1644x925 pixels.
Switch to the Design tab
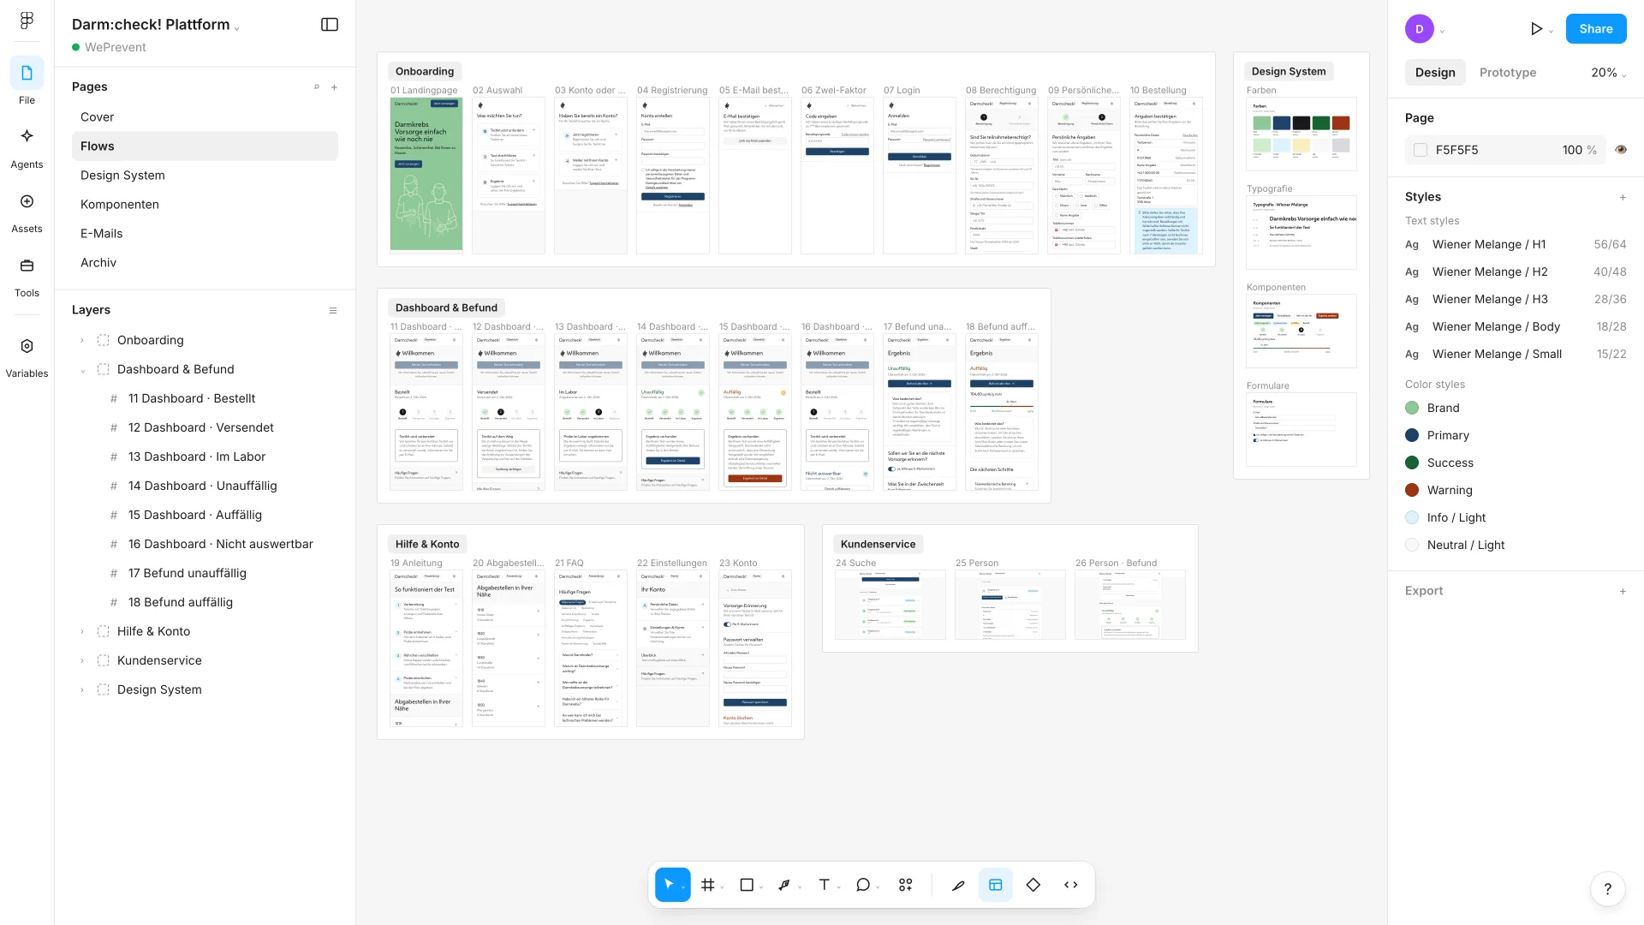tap(1435, 73)
